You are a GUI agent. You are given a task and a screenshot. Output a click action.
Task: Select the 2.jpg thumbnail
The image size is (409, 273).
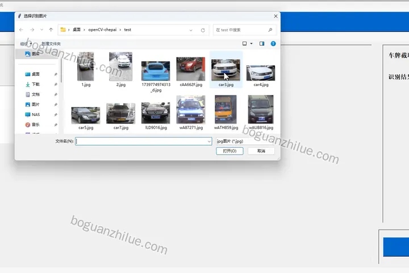[x=120, y=67]
